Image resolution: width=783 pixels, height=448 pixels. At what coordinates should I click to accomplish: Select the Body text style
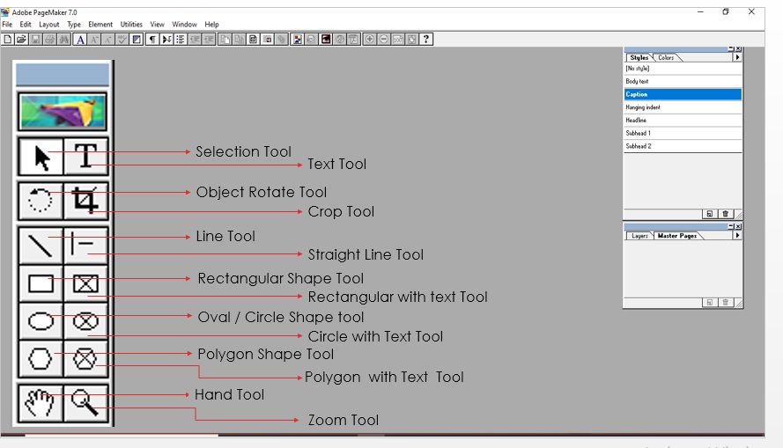[683, 81]
